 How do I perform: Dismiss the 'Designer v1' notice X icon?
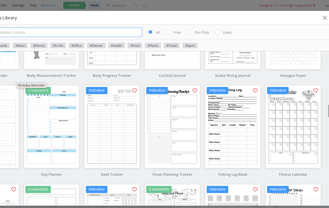(x=314, y=5)
